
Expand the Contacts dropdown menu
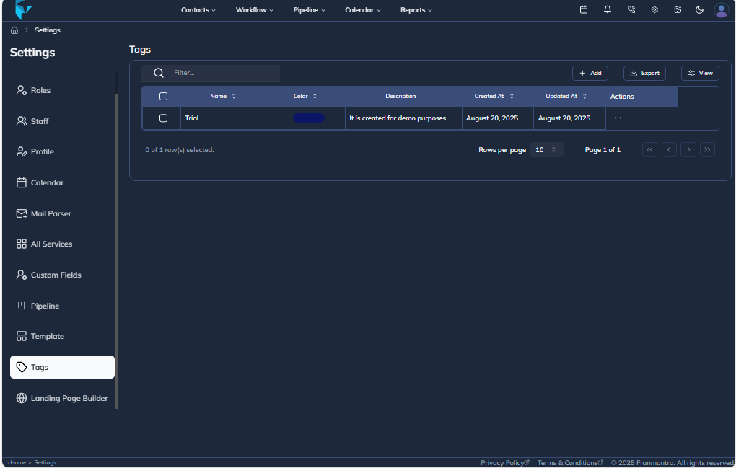[x=198, y=10]
